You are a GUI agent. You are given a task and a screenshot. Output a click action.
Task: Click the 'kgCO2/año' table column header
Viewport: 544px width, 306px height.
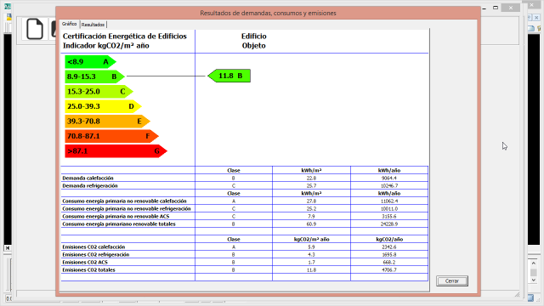point(389,240)
